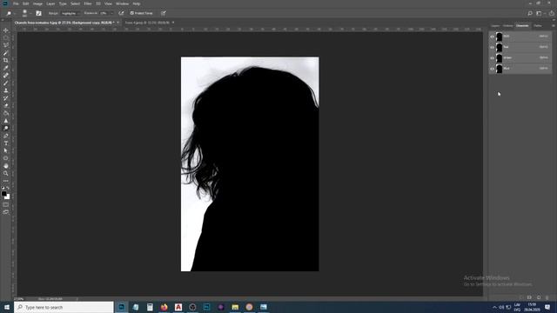This screenshot has width=557, height=313.
Task: Select the Sharpen triangle tool
Action: 6,121
